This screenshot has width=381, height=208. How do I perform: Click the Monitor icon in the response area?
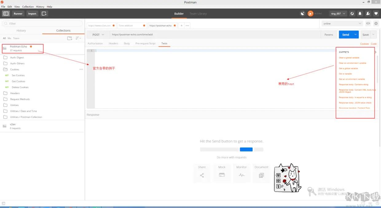click(x=242, y=175)
